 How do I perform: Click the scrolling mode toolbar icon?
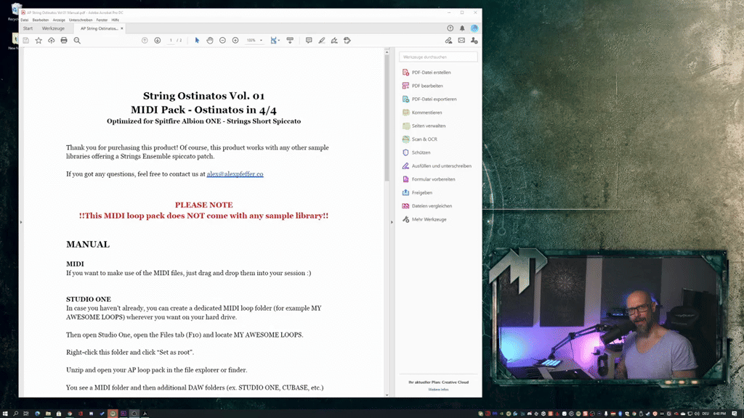290,41
